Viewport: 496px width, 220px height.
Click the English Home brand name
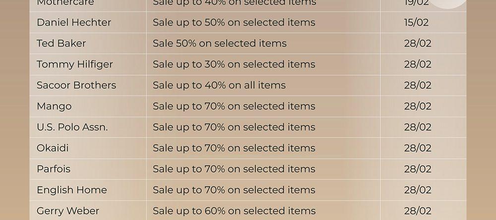pos(72,190)
